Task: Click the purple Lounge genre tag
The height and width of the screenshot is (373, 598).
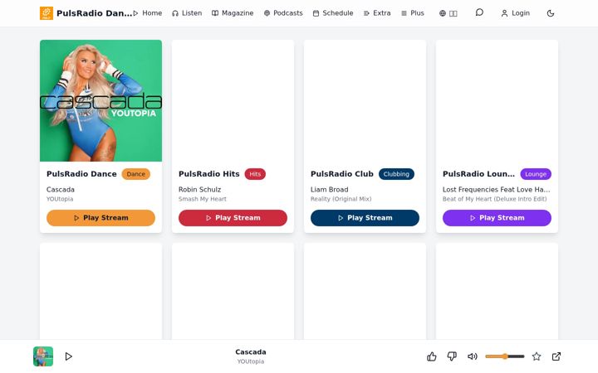Action: (x=536, y=174)
